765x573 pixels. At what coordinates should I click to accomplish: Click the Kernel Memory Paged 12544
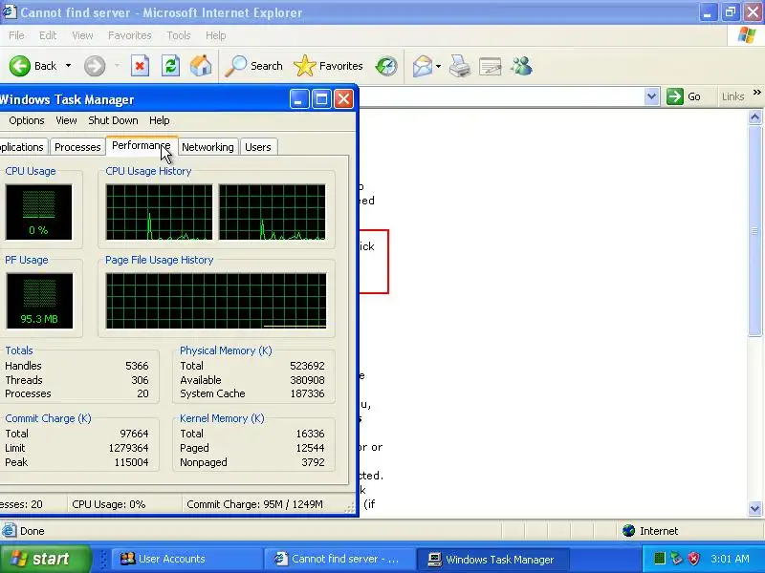[x=310, y=448]
